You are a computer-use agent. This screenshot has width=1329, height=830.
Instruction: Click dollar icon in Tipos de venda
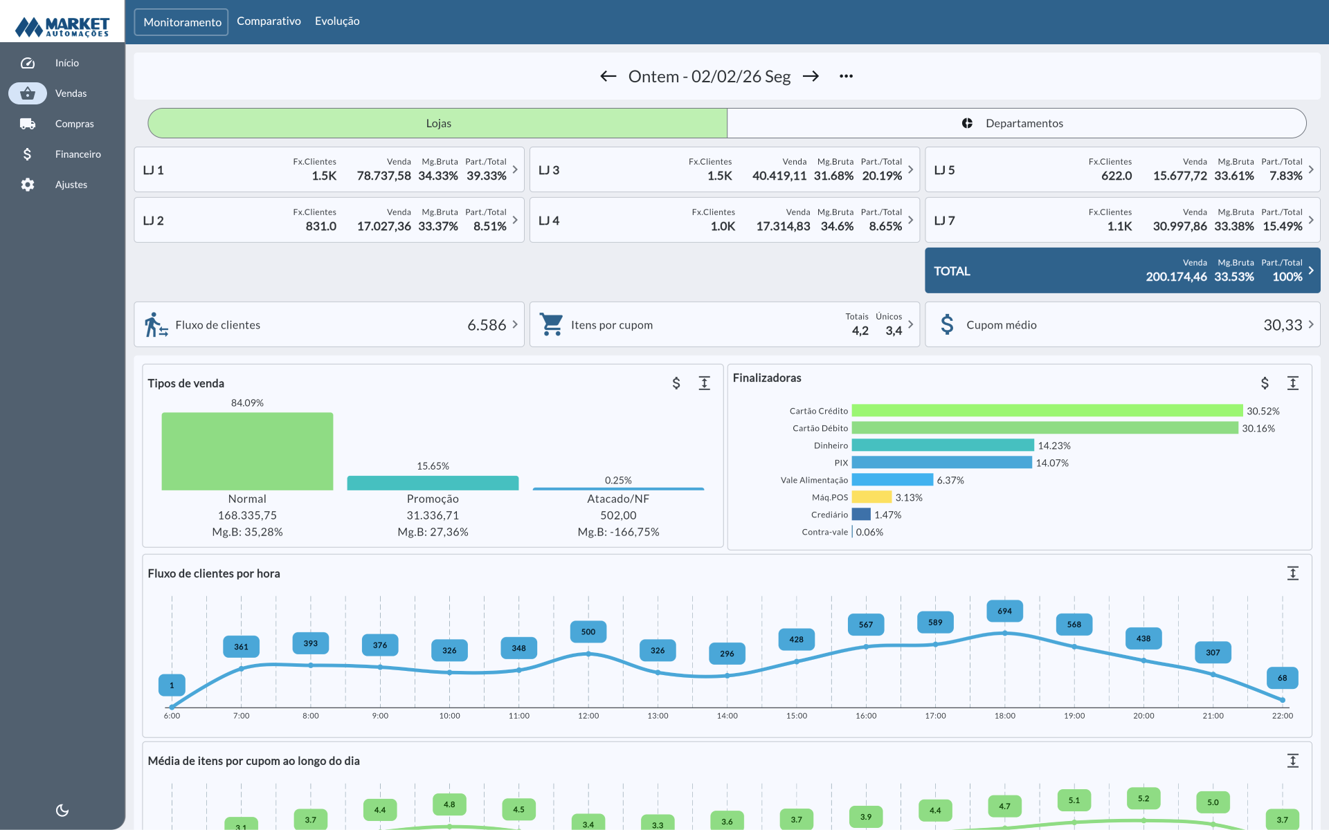pos(676,383)
